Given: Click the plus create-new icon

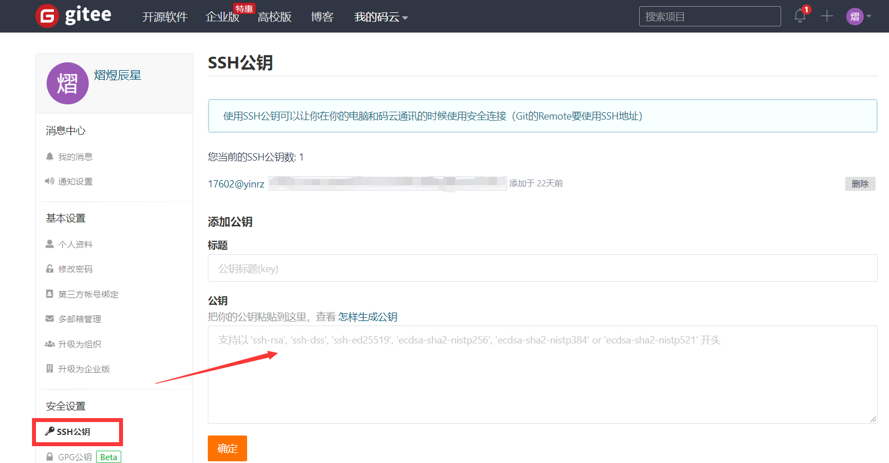Looking at the screenshot, I should pyautogui.click(x=827, y=16).
